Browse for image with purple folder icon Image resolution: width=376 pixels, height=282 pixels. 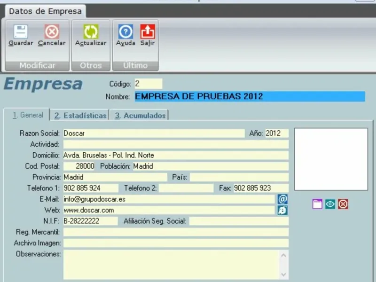click(317, 204)
